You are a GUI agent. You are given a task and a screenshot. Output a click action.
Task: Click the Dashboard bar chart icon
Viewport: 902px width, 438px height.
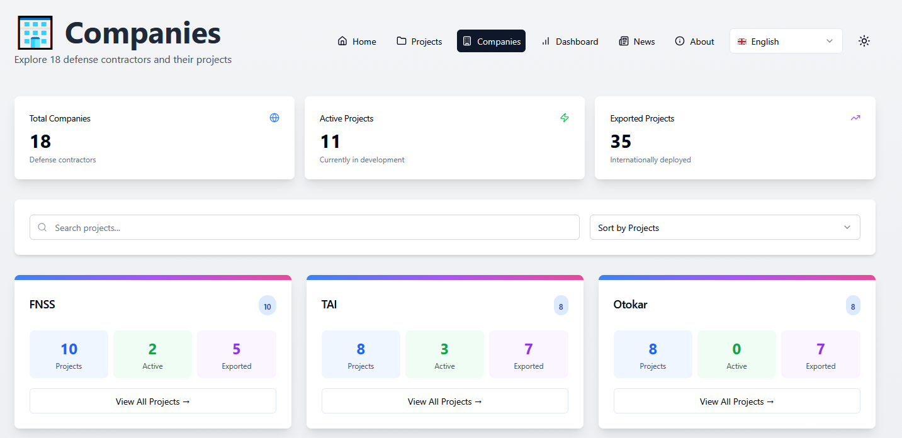click(545, 42)
